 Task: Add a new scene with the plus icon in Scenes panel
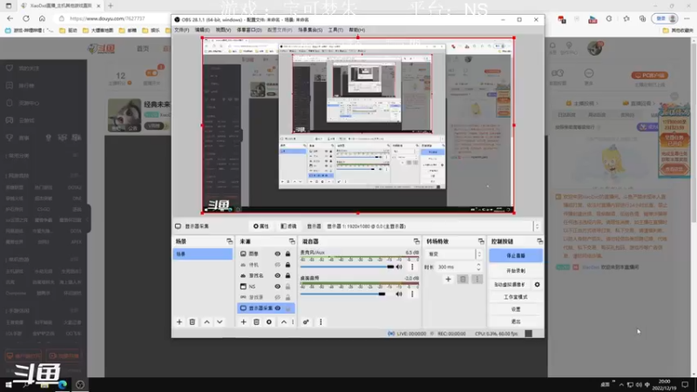(x=179, y=321)
